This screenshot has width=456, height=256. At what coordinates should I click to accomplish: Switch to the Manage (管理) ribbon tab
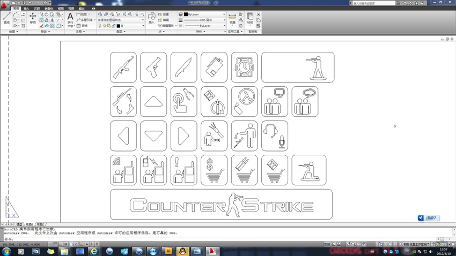[71, 9]
